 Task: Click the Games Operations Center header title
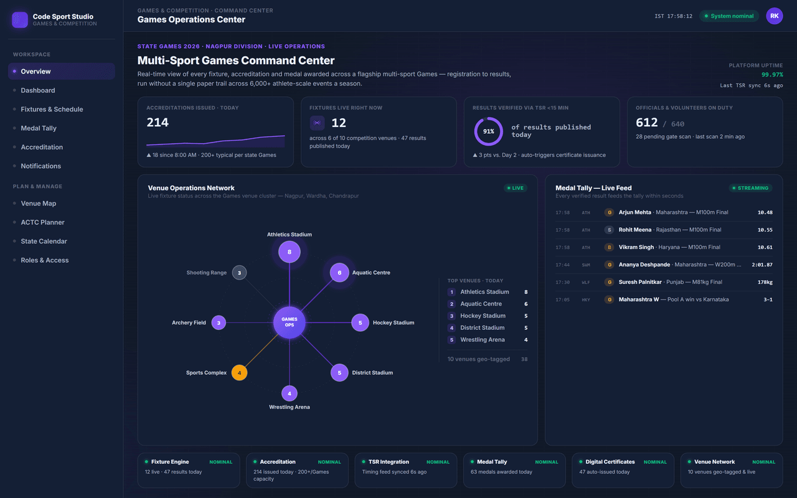tap(191, 20)
